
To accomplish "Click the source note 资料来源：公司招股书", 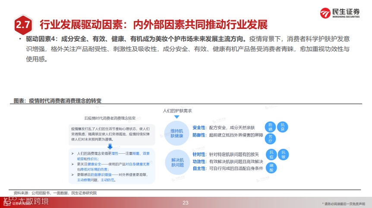I will click(x=55, y=193).
